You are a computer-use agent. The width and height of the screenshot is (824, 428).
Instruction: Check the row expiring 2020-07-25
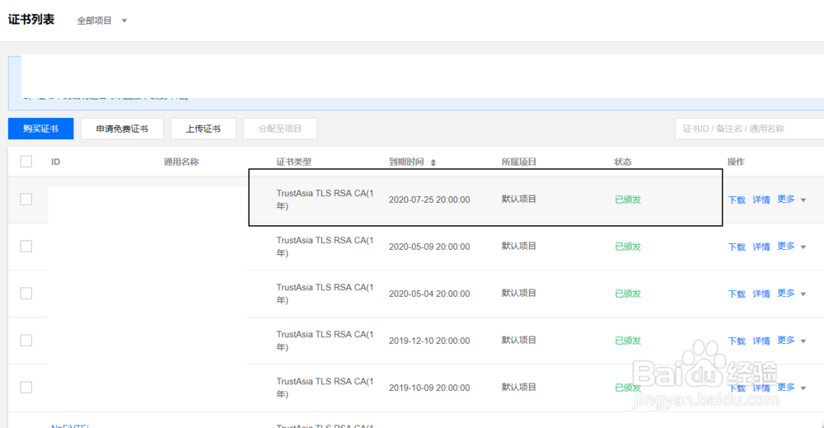26,200
